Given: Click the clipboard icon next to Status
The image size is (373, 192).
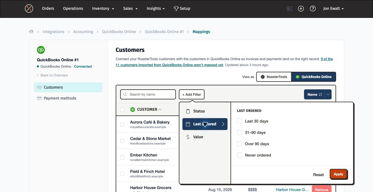Looking at the screenshot, I should pos(188,111).
